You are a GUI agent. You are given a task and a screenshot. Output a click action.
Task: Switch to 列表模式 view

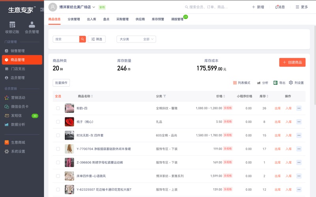[242, 83]
